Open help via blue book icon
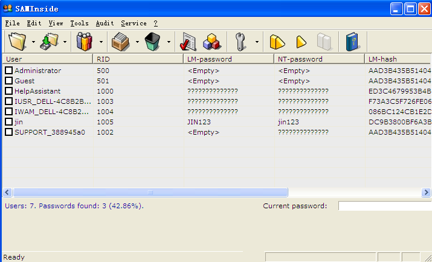Image resolution: width=432 pixels, height=262 pixels. [353, 42]
